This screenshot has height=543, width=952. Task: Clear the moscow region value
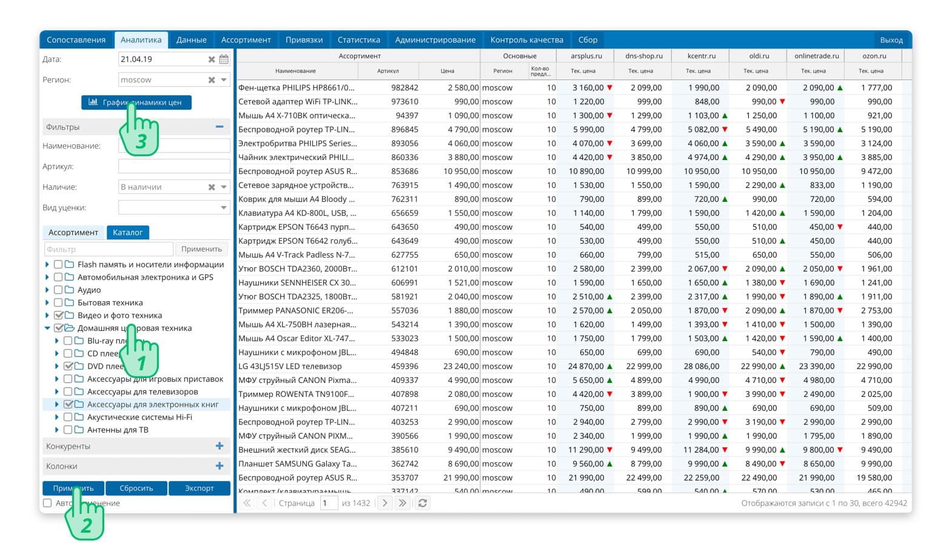[x=212, y=80]
